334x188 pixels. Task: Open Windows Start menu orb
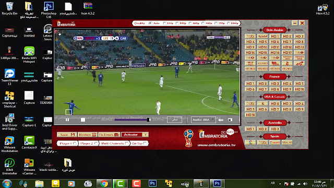click(x=7, y=183)
